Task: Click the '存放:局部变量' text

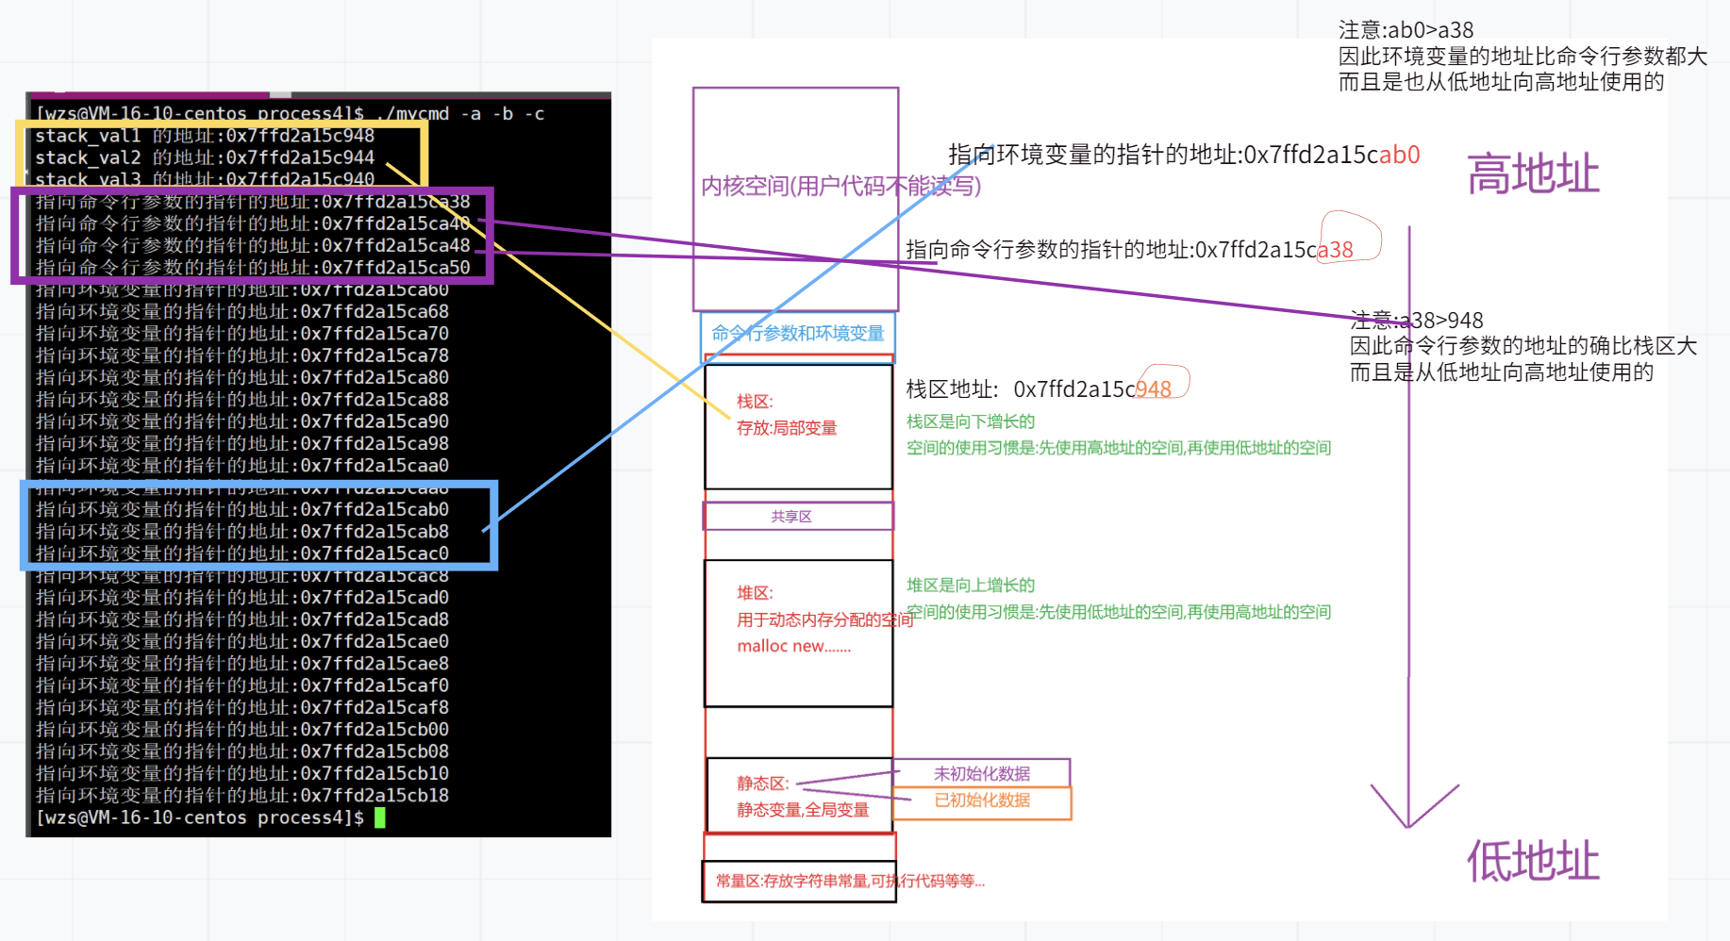Action: 787,428
